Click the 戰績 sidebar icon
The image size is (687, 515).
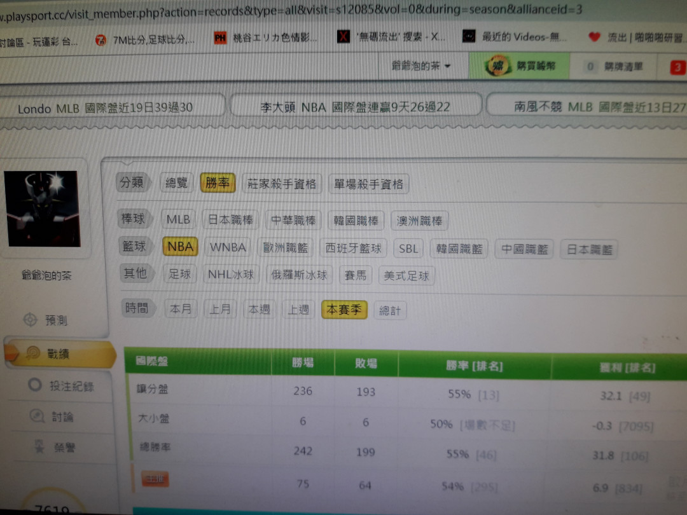(x=33, y=352)
